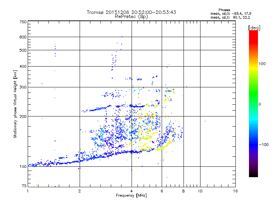The width and height of the screenshot is (277, 208).
Task: Click the isolated cyan data point near 10.5 MHz
Action: [205, 121]
